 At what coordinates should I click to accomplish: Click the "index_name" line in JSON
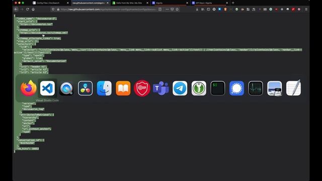[x=36, y=19]
